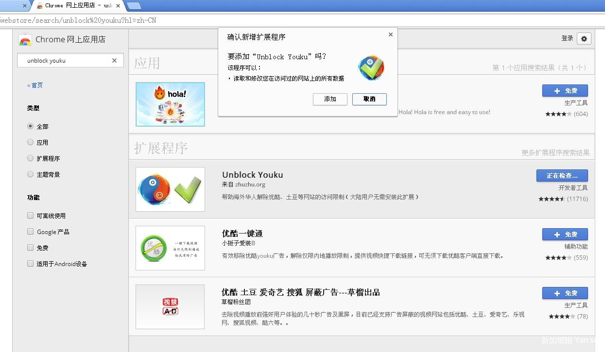Open the 更多扩展程序搜索结果 link
The height and width of the screenshot is (352, 605).
coord(555,153)
